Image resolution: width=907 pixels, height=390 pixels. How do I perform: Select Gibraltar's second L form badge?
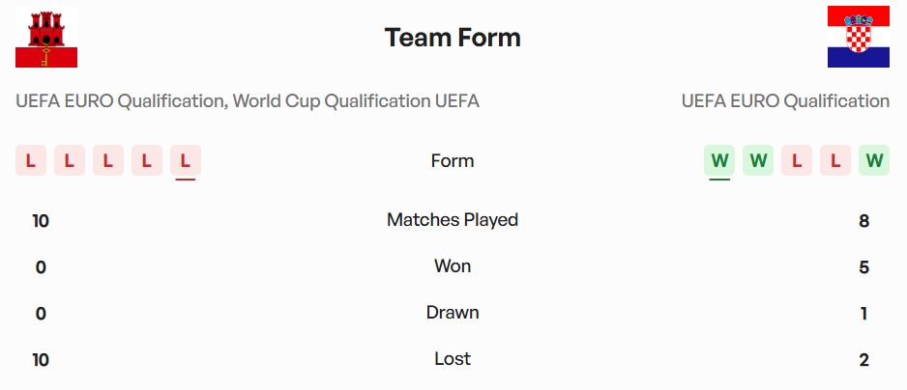tap(70, 160)
